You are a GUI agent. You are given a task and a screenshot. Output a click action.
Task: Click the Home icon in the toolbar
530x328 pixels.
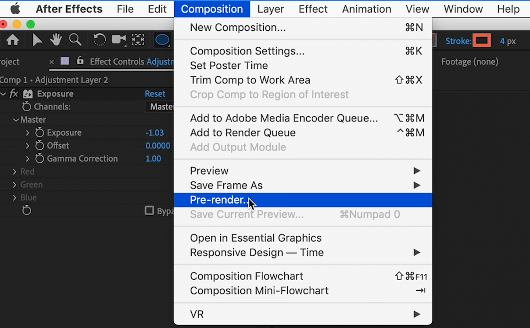(12, 39)
